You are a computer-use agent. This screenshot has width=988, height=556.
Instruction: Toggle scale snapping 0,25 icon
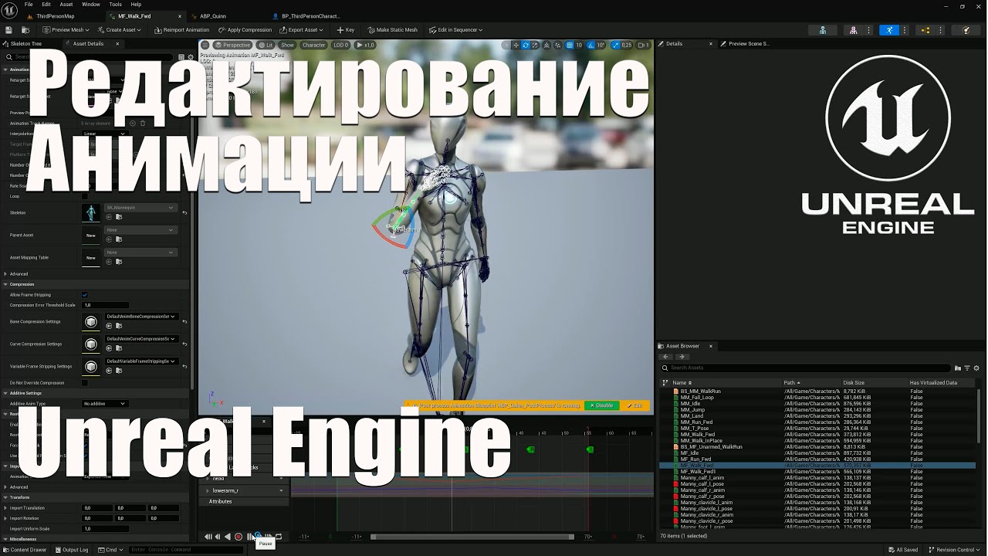coord(616,45)
